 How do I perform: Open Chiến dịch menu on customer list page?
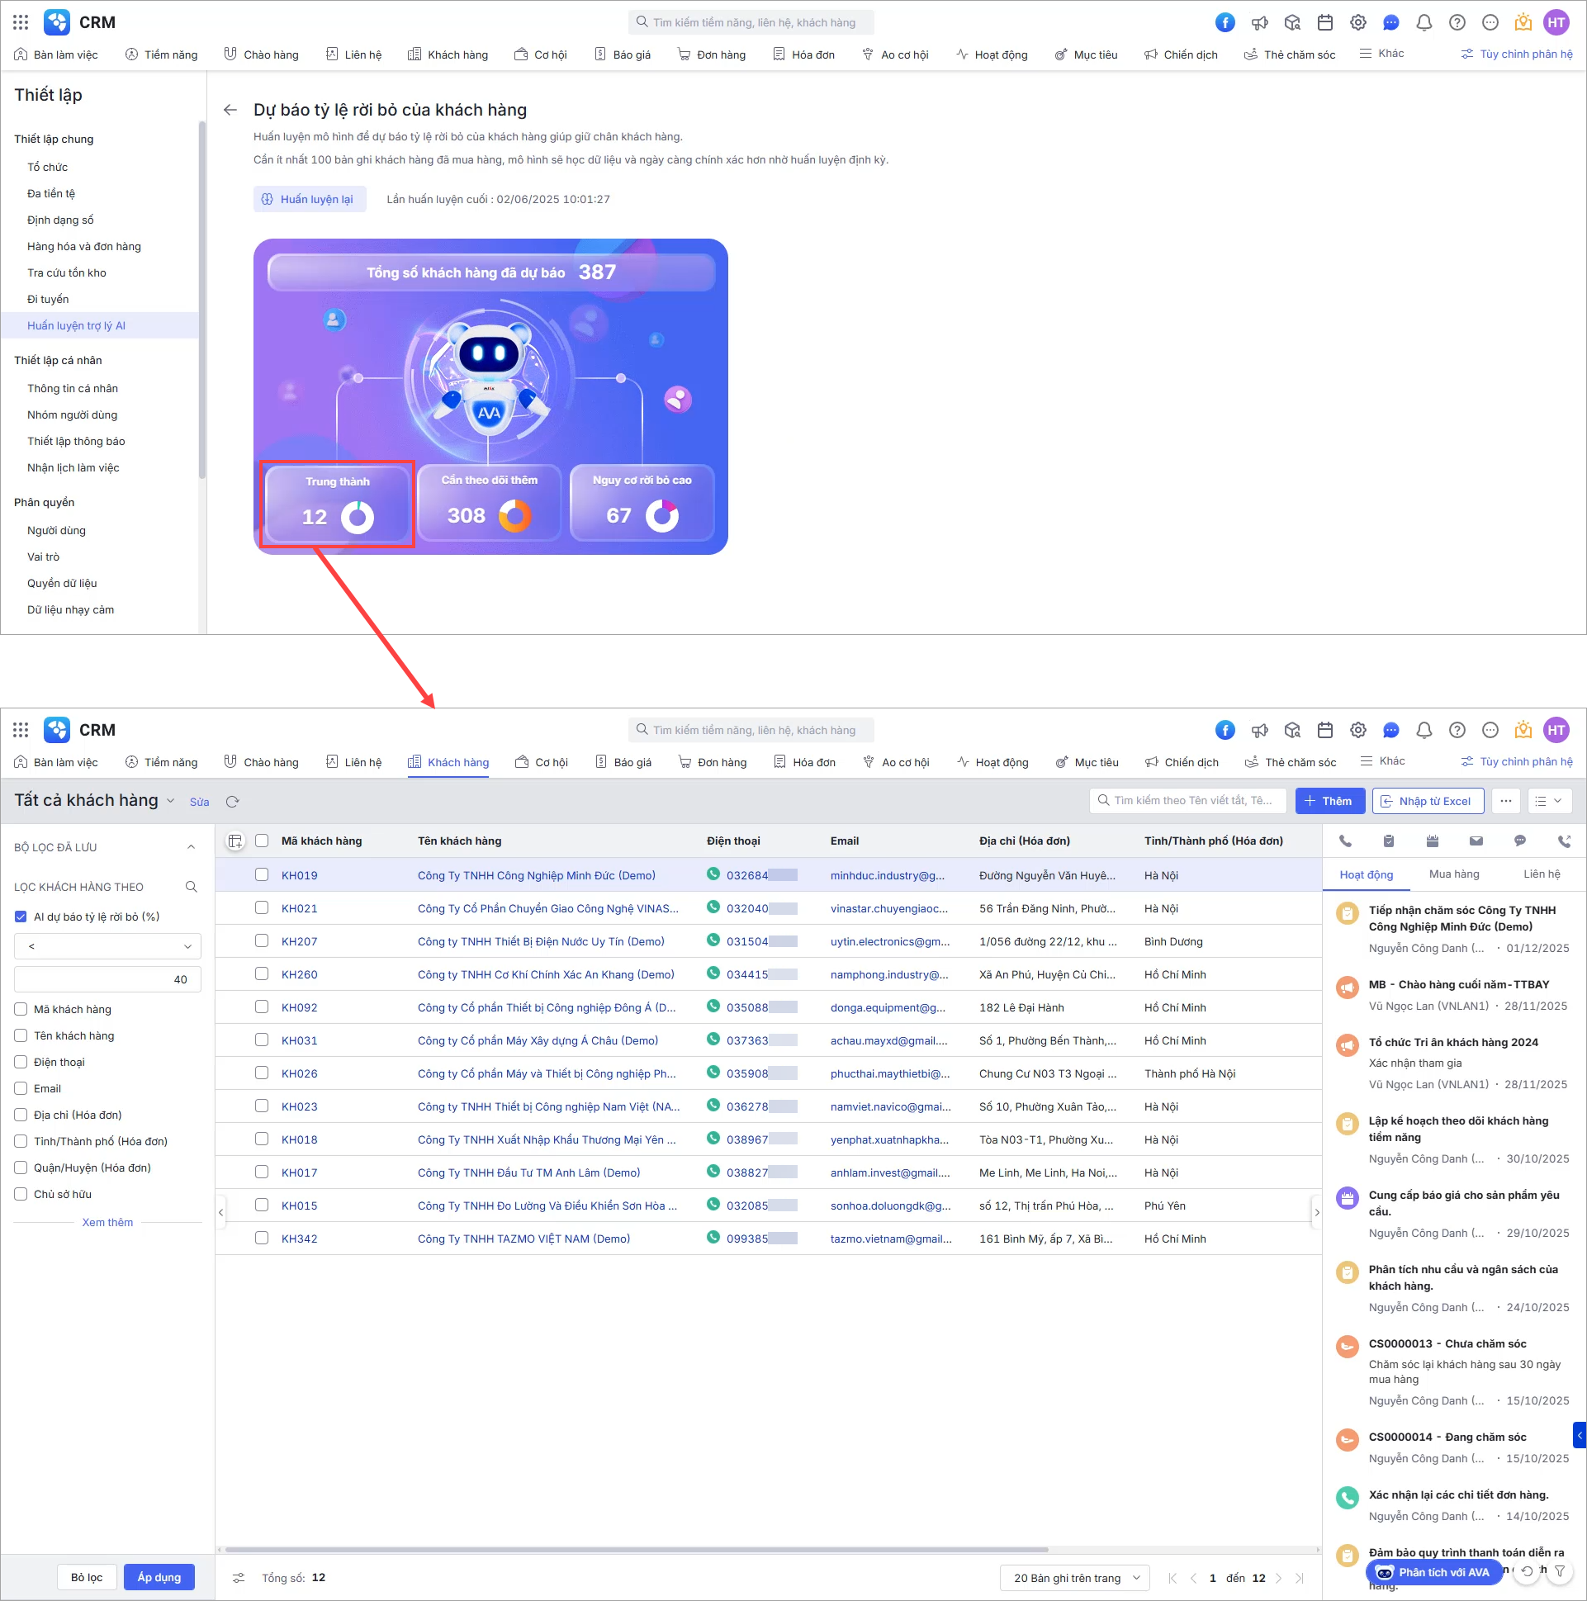[1182, 763]
